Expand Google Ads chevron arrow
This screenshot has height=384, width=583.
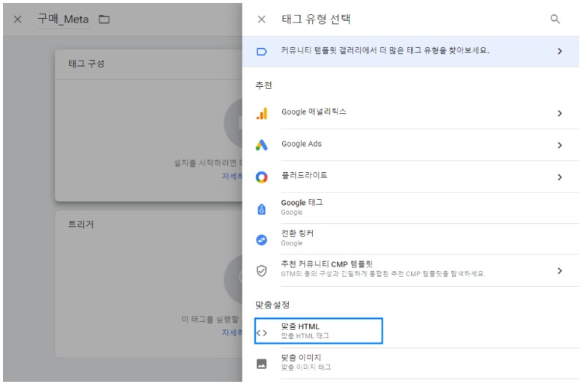(x=560, y=145)
